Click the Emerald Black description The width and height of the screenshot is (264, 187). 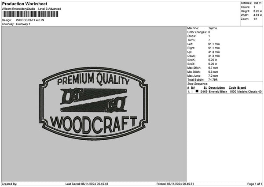coord(218,92)
